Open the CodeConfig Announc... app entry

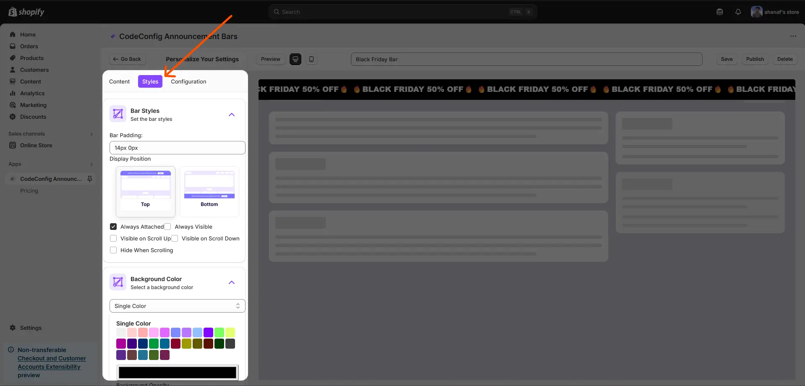pos(51,179)
